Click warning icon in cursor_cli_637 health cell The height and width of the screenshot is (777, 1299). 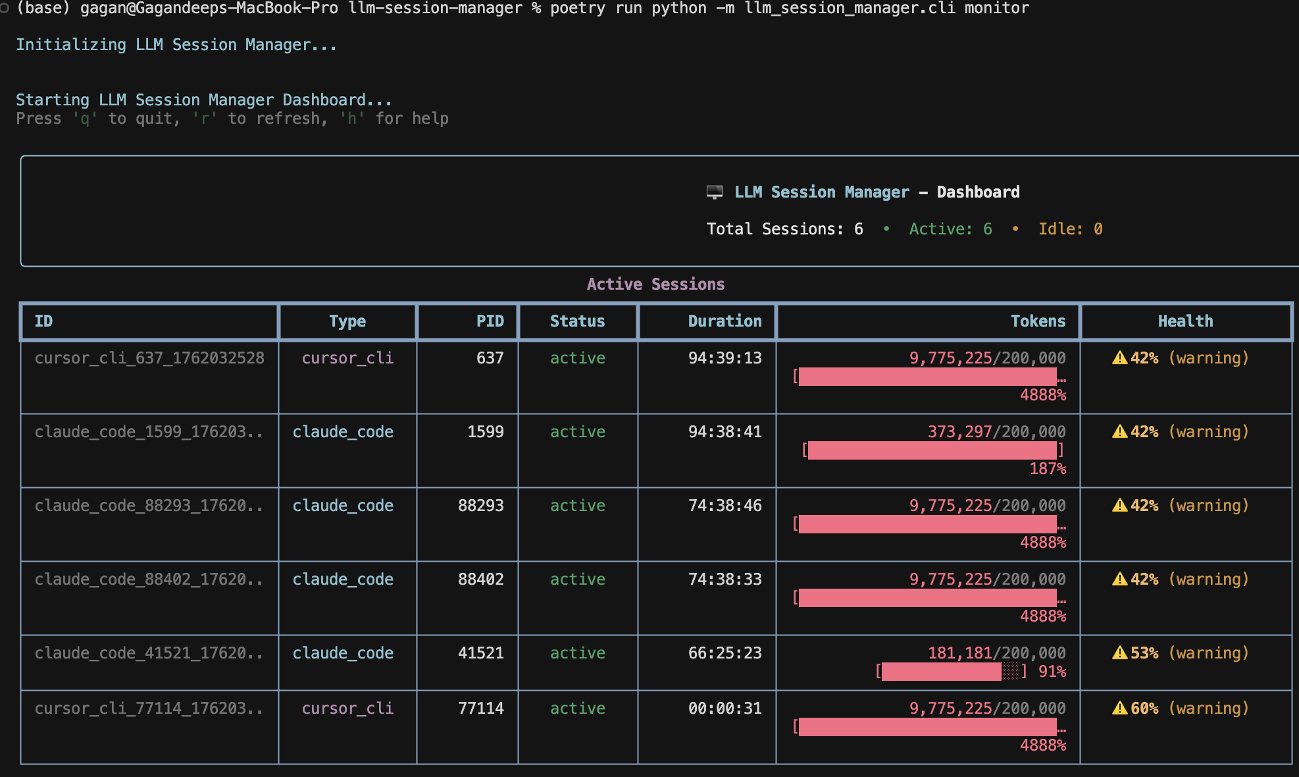pos(1119,358)
